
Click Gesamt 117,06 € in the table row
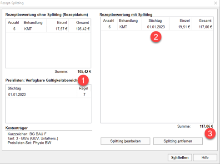tap(205, 27)
